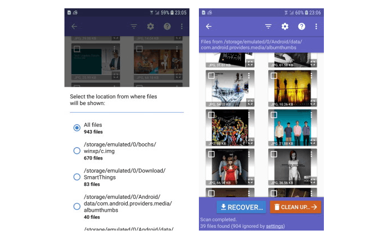This screenshot has width=380, height=240.
Task: Tap the 23:05 clock in the left status bar
Action: pyautogui.click(x=181, y=13)
